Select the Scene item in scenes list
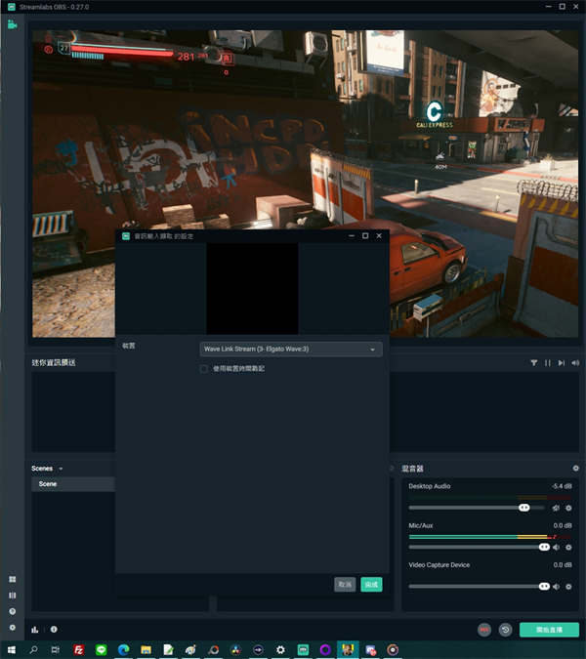Viewport: 586px width, 659px height. tap(73, 484)
